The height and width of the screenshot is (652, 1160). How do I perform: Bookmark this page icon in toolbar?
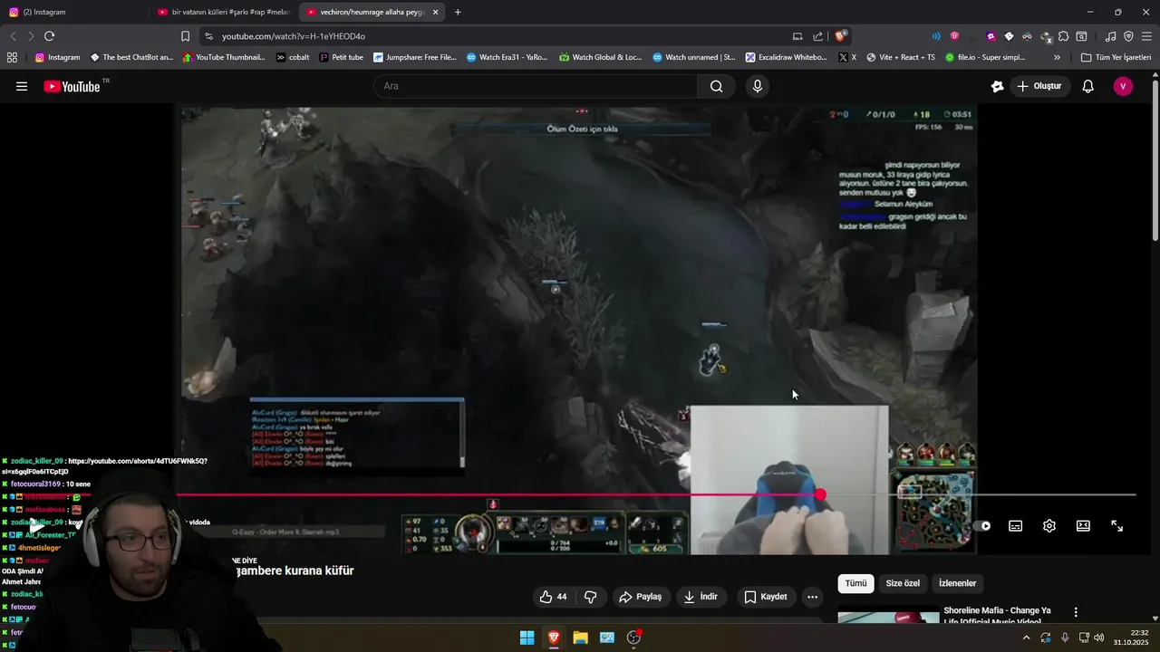(185, 36)
